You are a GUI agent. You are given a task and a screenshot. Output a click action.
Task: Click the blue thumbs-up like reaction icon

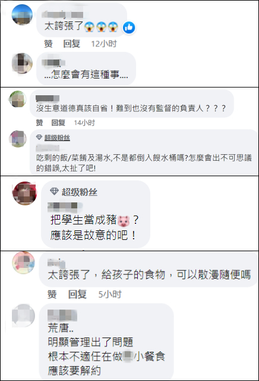point(129,27)
